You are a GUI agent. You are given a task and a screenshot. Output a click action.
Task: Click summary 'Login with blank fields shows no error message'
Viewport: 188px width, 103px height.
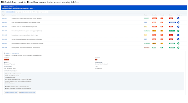(26, 23)
